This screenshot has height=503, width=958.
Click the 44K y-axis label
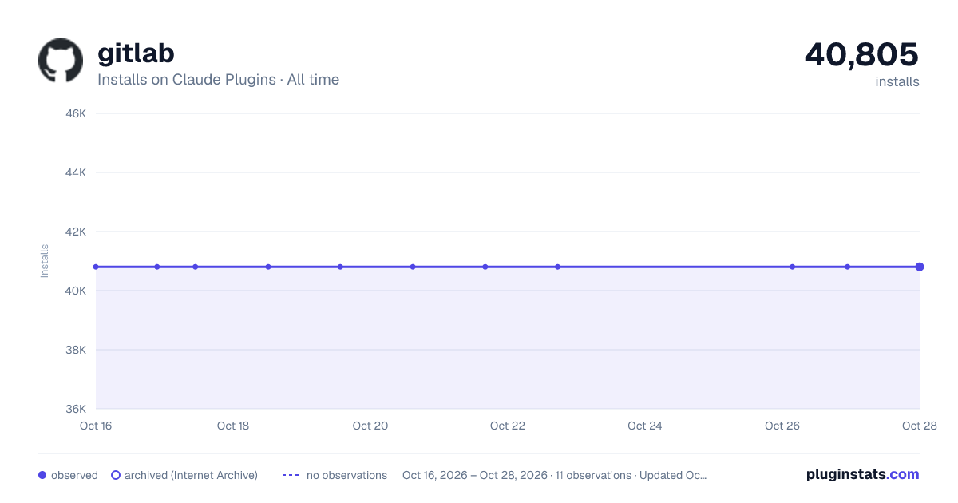pos(76,172)
